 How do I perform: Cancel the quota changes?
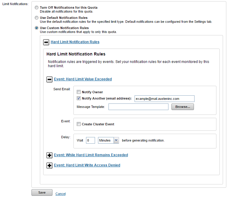[x=61, y=194]
